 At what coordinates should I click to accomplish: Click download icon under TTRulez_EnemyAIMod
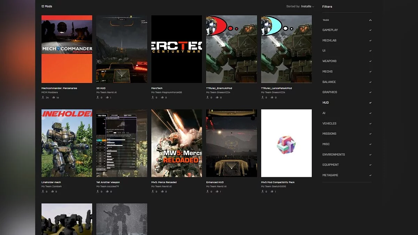click(208, 97)
